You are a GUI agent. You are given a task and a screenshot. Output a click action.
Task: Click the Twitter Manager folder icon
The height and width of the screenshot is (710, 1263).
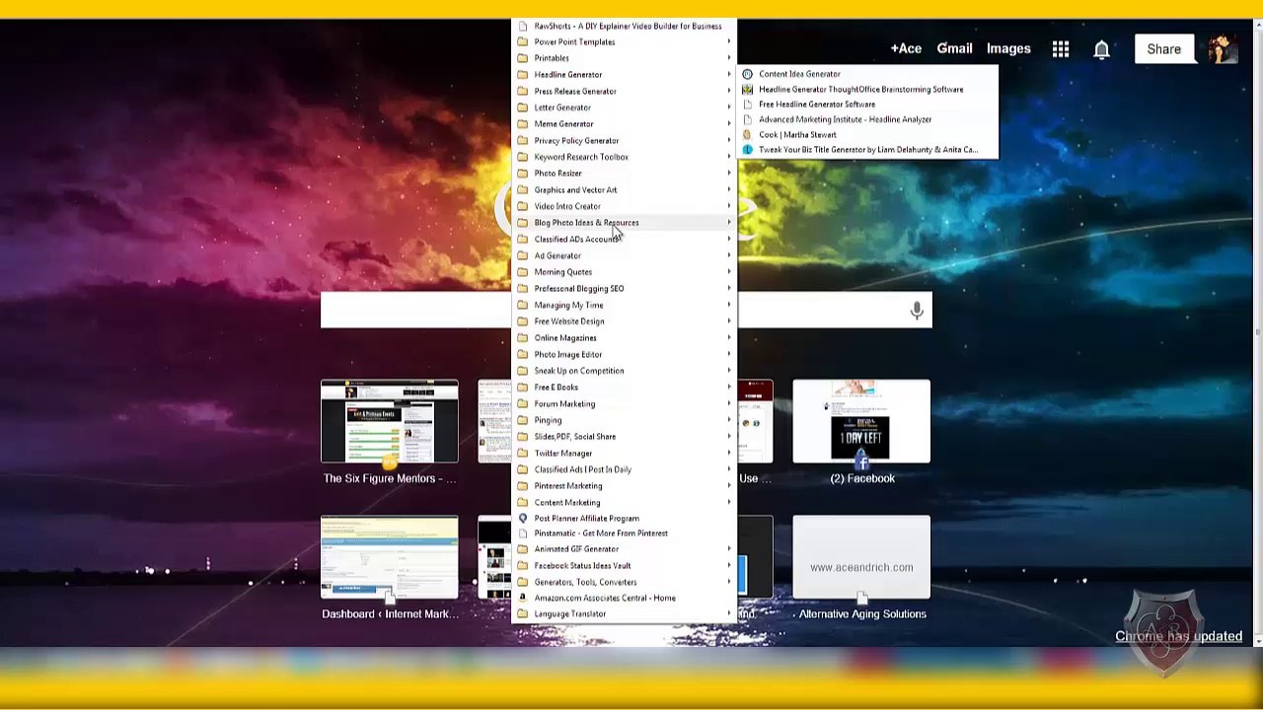coord(523,454)
